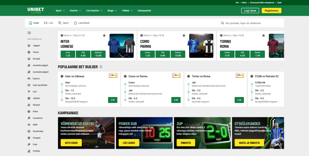Switch to the Live tab
The width and height of the screenshot is (309, 156).
click(49, 23)
